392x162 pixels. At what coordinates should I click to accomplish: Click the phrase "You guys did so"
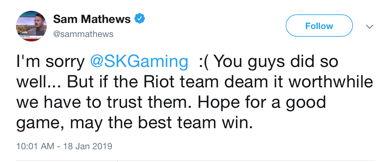click(276, 62)
